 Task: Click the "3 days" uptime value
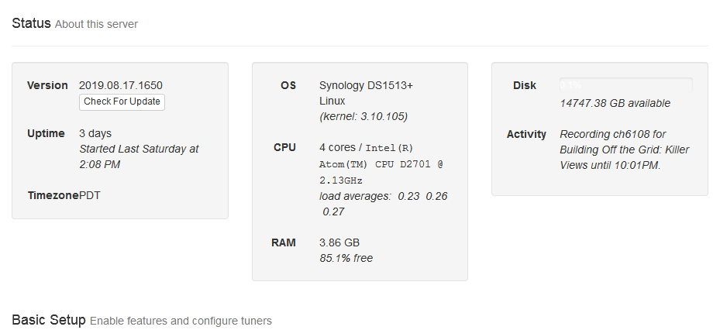coord(95,133)
